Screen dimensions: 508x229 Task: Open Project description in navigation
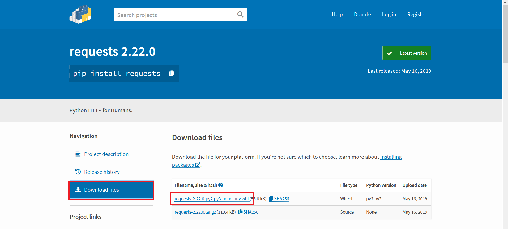pos(106,154)
